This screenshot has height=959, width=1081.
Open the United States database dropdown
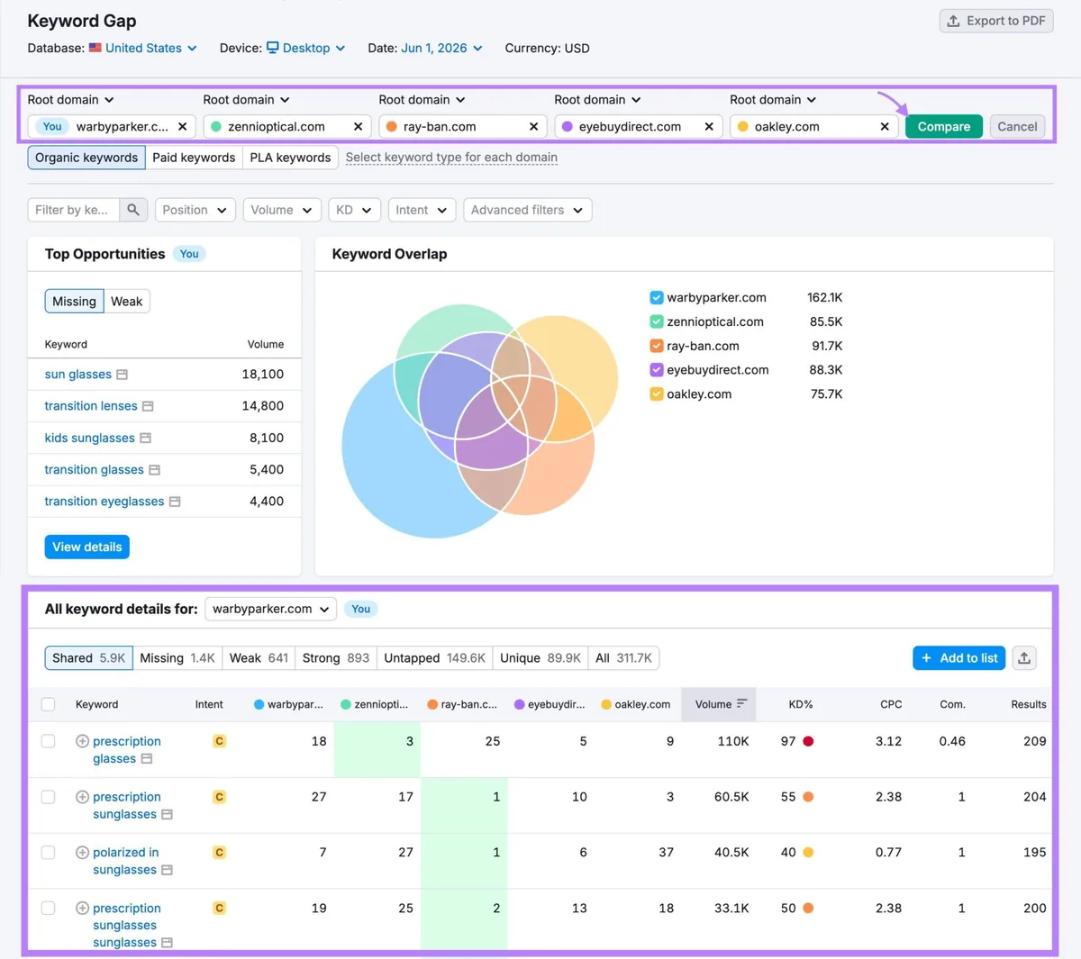143,49
